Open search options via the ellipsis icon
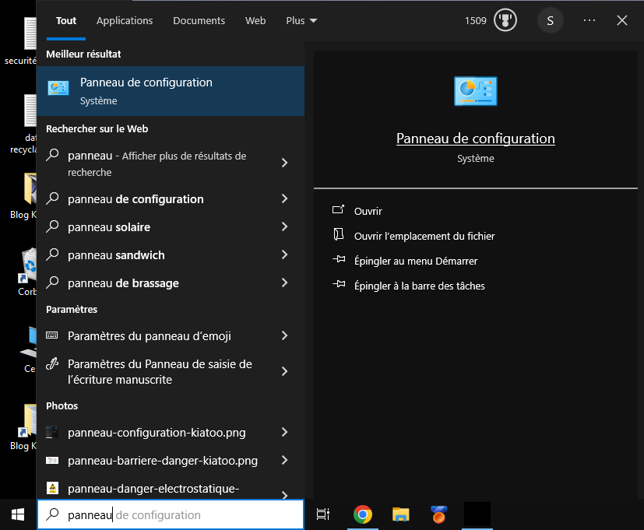 tap(588, 20)
